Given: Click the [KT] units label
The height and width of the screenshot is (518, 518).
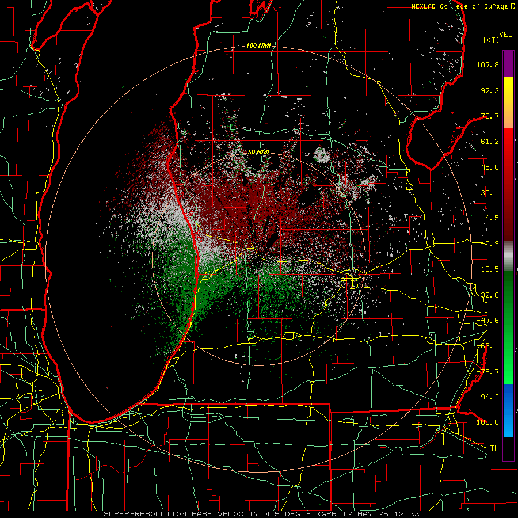Looking at the screenshot, I should [x=492, y=40].
